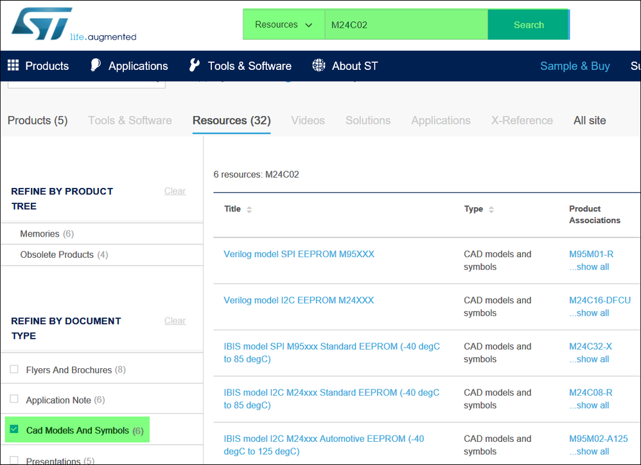
Task: Click the Applications lightbulb icon
Action: (95, 65)
